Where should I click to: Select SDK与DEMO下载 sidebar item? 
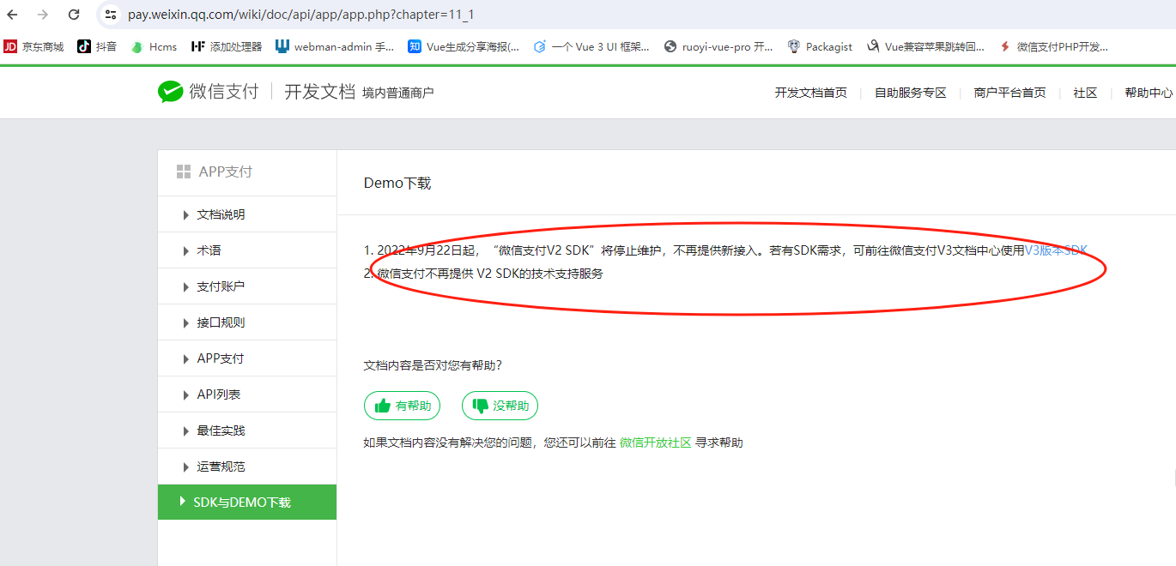247,502
